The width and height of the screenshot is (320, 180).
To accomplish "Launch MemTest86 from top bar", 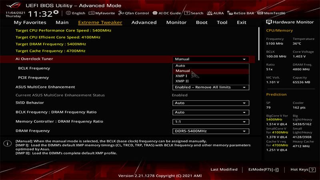I will click(x=272, y=13).
